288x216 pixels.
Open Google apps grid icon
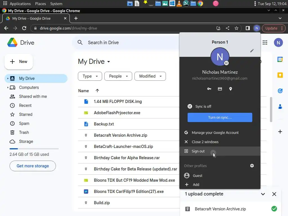(265, 43)
